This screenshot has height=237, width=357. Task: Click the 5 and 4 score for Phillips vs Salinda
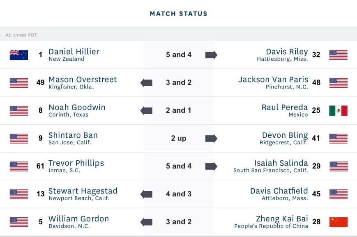pyautogui.click(x=179, y=166)
